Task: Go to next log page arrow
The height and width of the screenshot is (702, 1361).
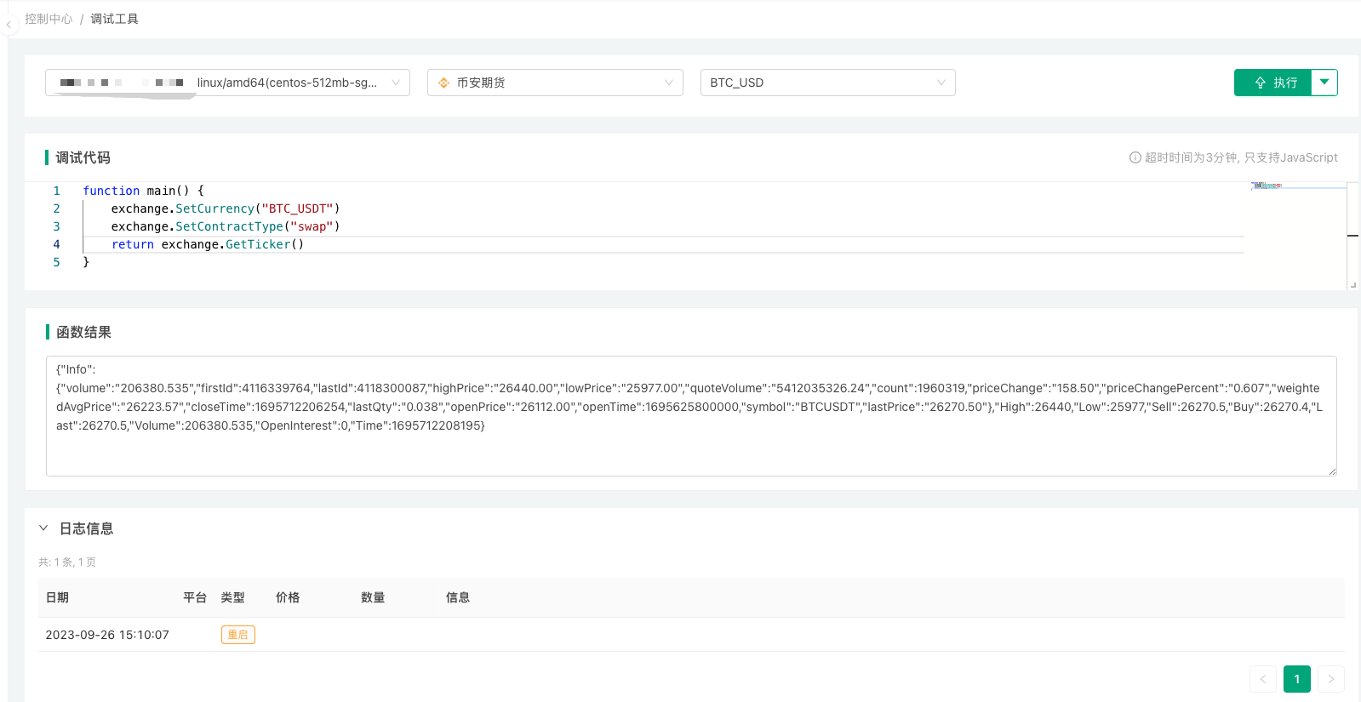Action: (1330, 679)
